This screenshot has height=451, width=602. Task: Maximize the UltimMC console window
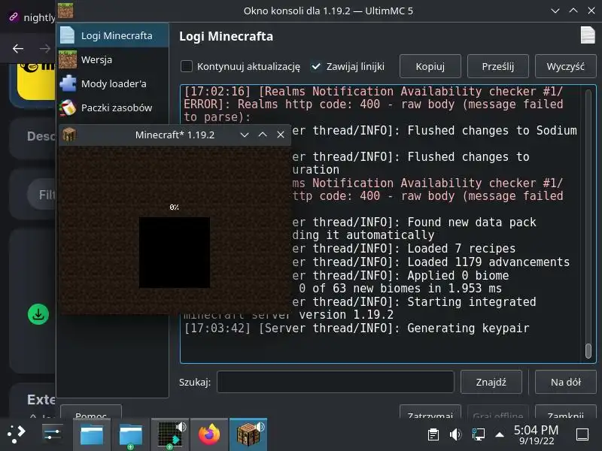(x=573, y=11)
